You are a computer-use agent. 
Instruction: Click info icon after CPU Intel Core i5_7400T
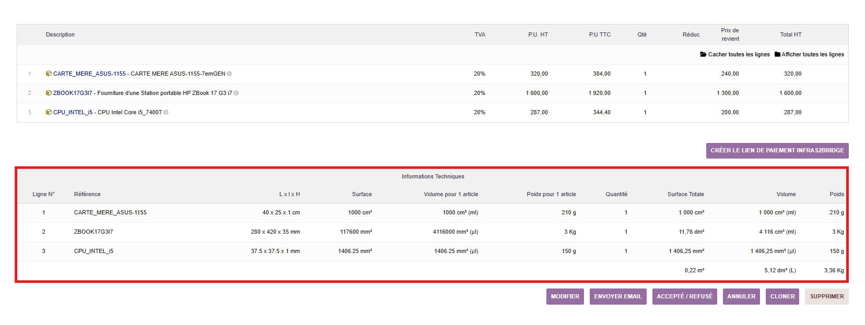pos(166,113)
